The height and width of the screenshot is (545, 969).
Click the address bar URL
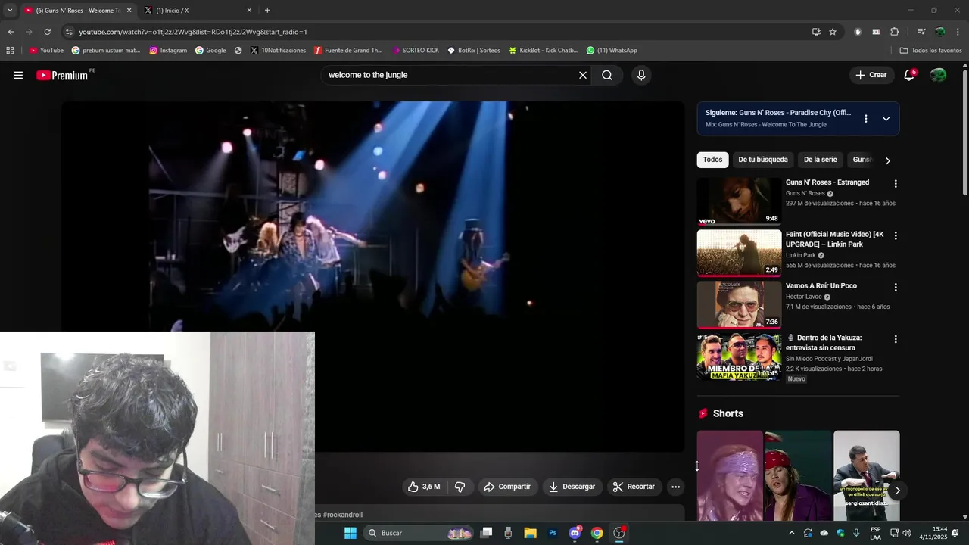(x=193, y=32)
